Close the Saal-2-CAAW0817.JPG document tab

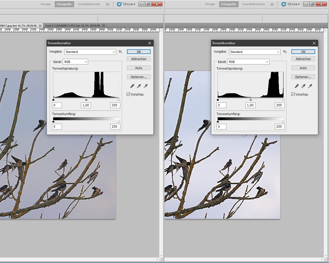coord(104,26)
